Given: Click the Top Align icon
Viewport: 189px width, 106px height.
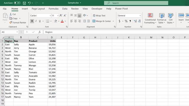Looking at the screenshot, I should (71, 15).
